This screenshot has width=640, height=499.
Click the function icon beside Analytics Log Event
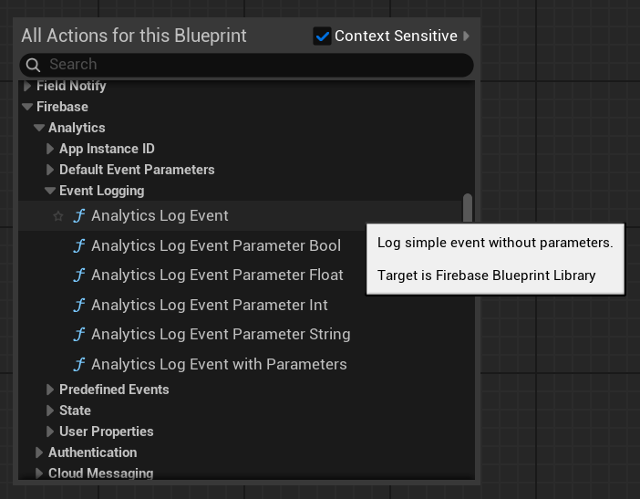point(79,216)
